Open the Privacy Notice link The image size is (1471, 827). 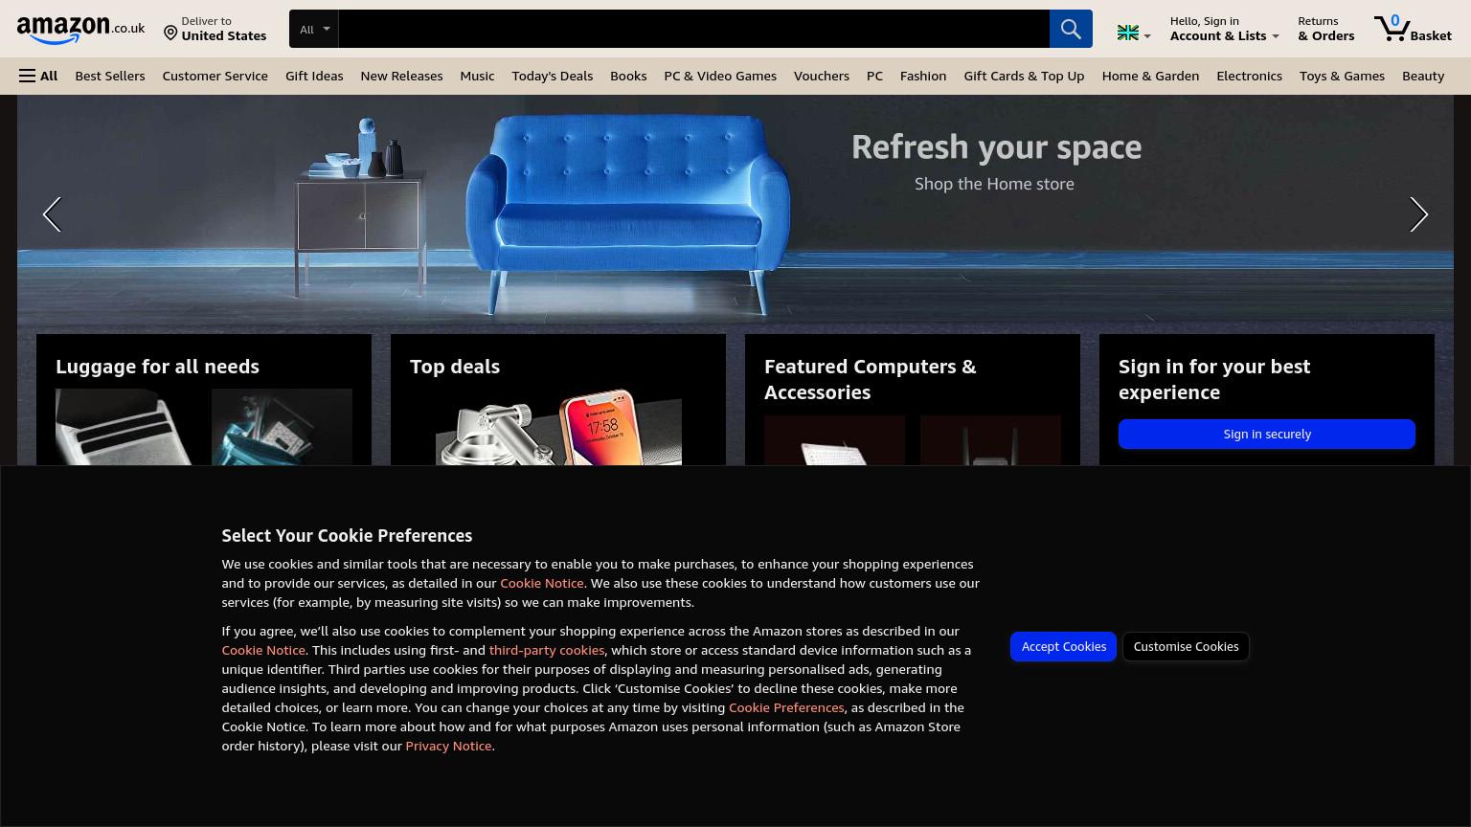[448, 746]
